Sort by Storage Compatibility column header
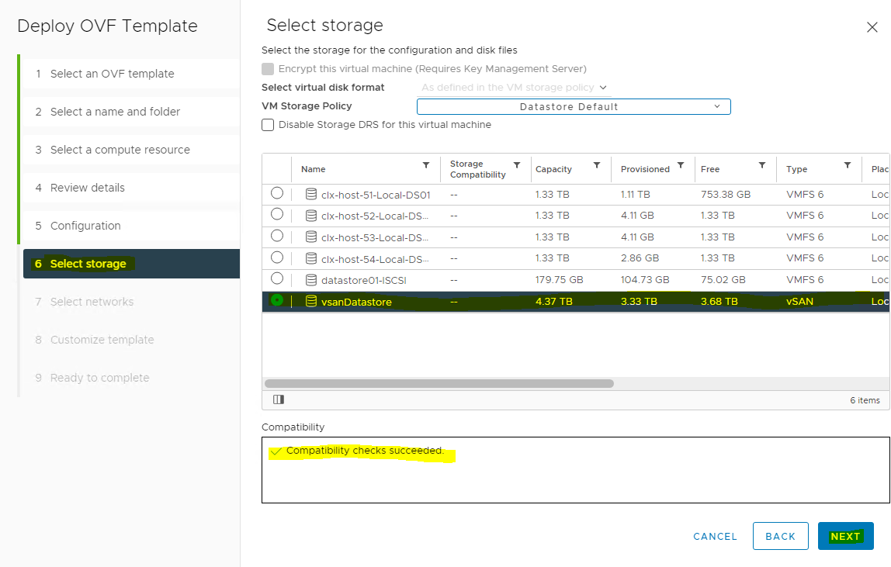Screen dimensions: 891x567 478,169
